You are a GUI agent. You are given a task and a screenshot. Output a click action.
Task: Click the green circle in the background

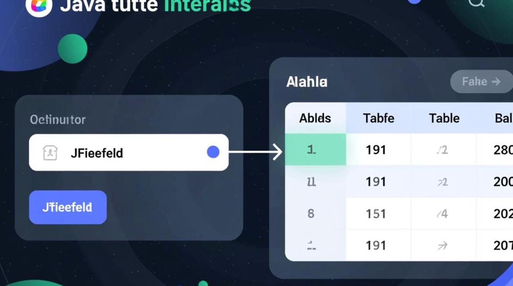pyautogui.click(x=73, y=49)
